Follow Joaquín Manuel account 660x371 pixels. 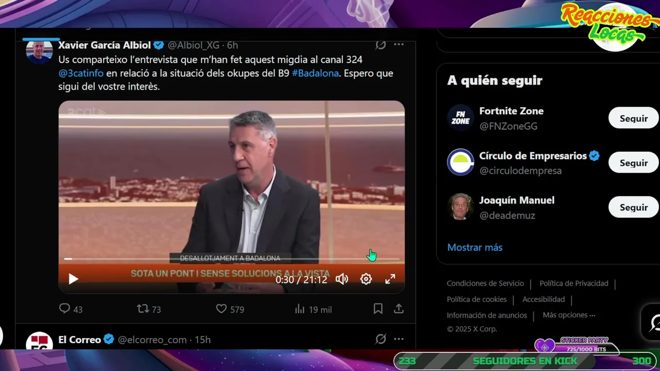634,207
